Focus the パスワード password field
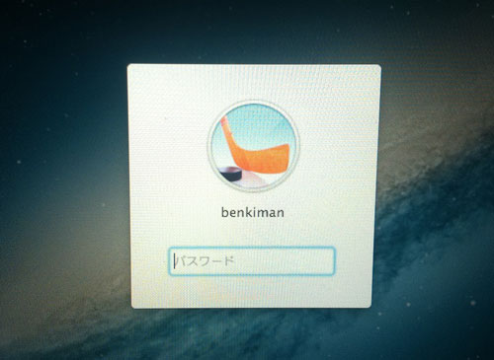 pos(252,261)
